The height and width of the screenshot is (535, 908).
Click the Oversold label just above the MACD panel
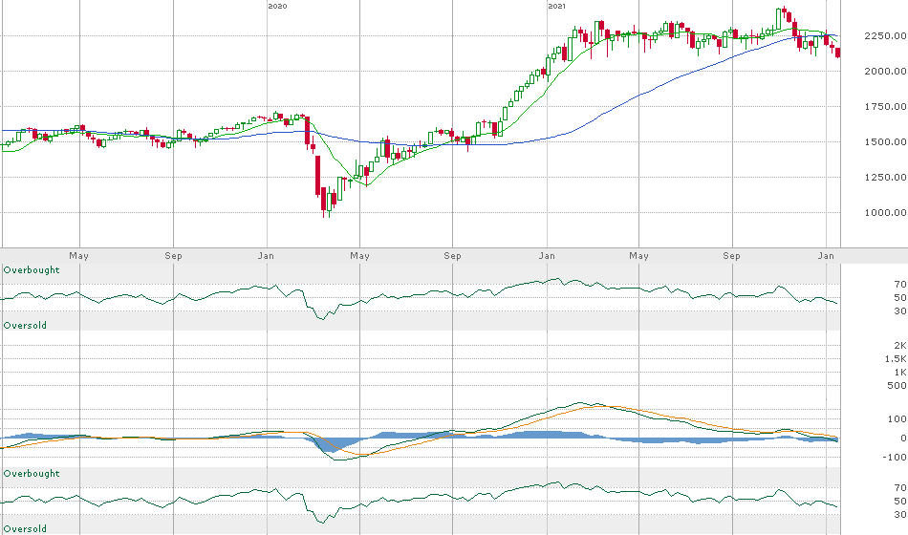(25, 326)
